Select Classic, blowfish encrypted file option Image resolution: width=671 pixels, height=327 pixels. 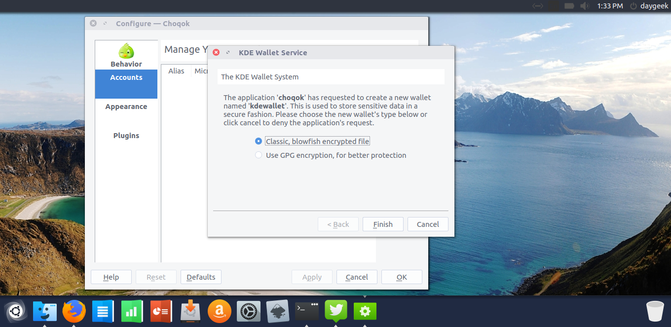coord(312,141)
